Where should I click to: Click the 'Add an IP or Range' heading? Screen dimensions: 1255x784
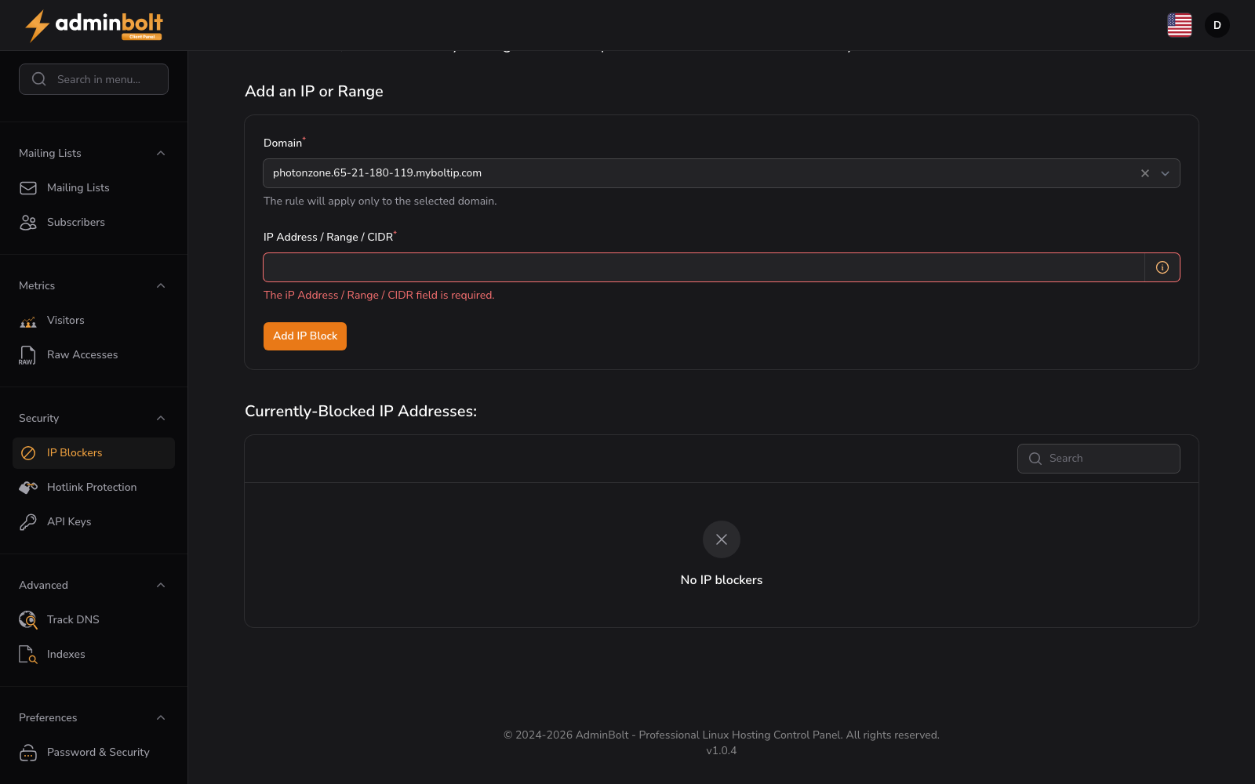314,92
